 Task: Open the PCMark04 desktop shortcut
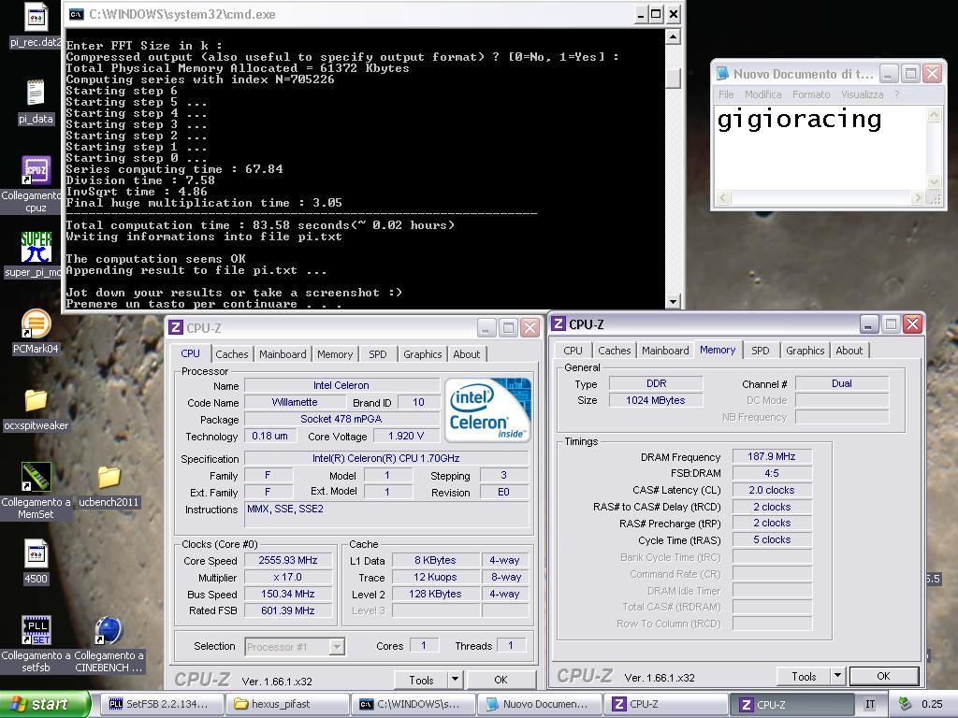36,323
